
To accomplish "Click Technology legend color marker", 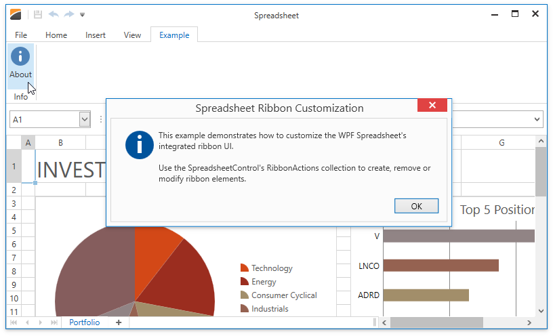I will [x=245, y=268].
